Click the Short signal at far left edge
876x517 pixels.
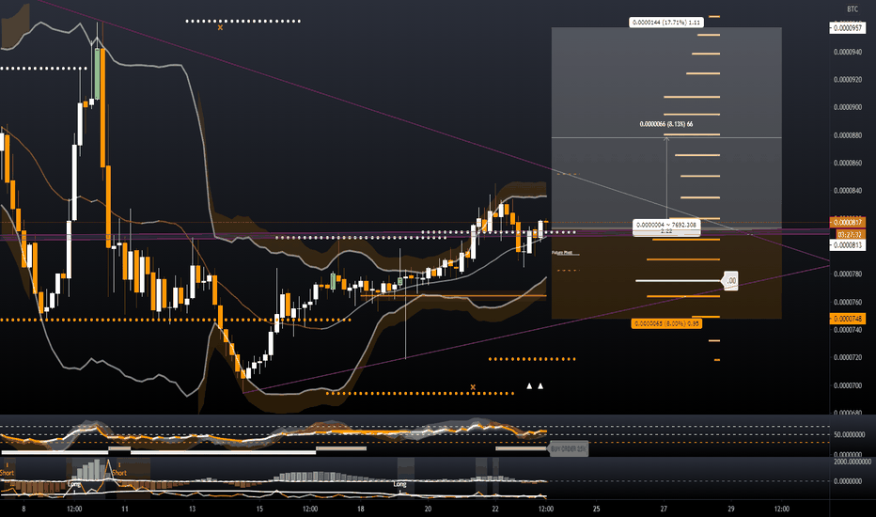tap(7, 473)
